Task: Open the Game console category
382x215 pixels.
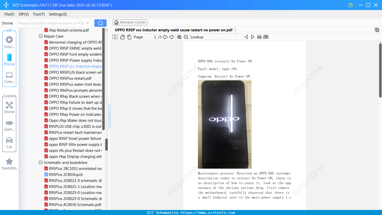Action: pyautogui.click(x=9, y=125)
